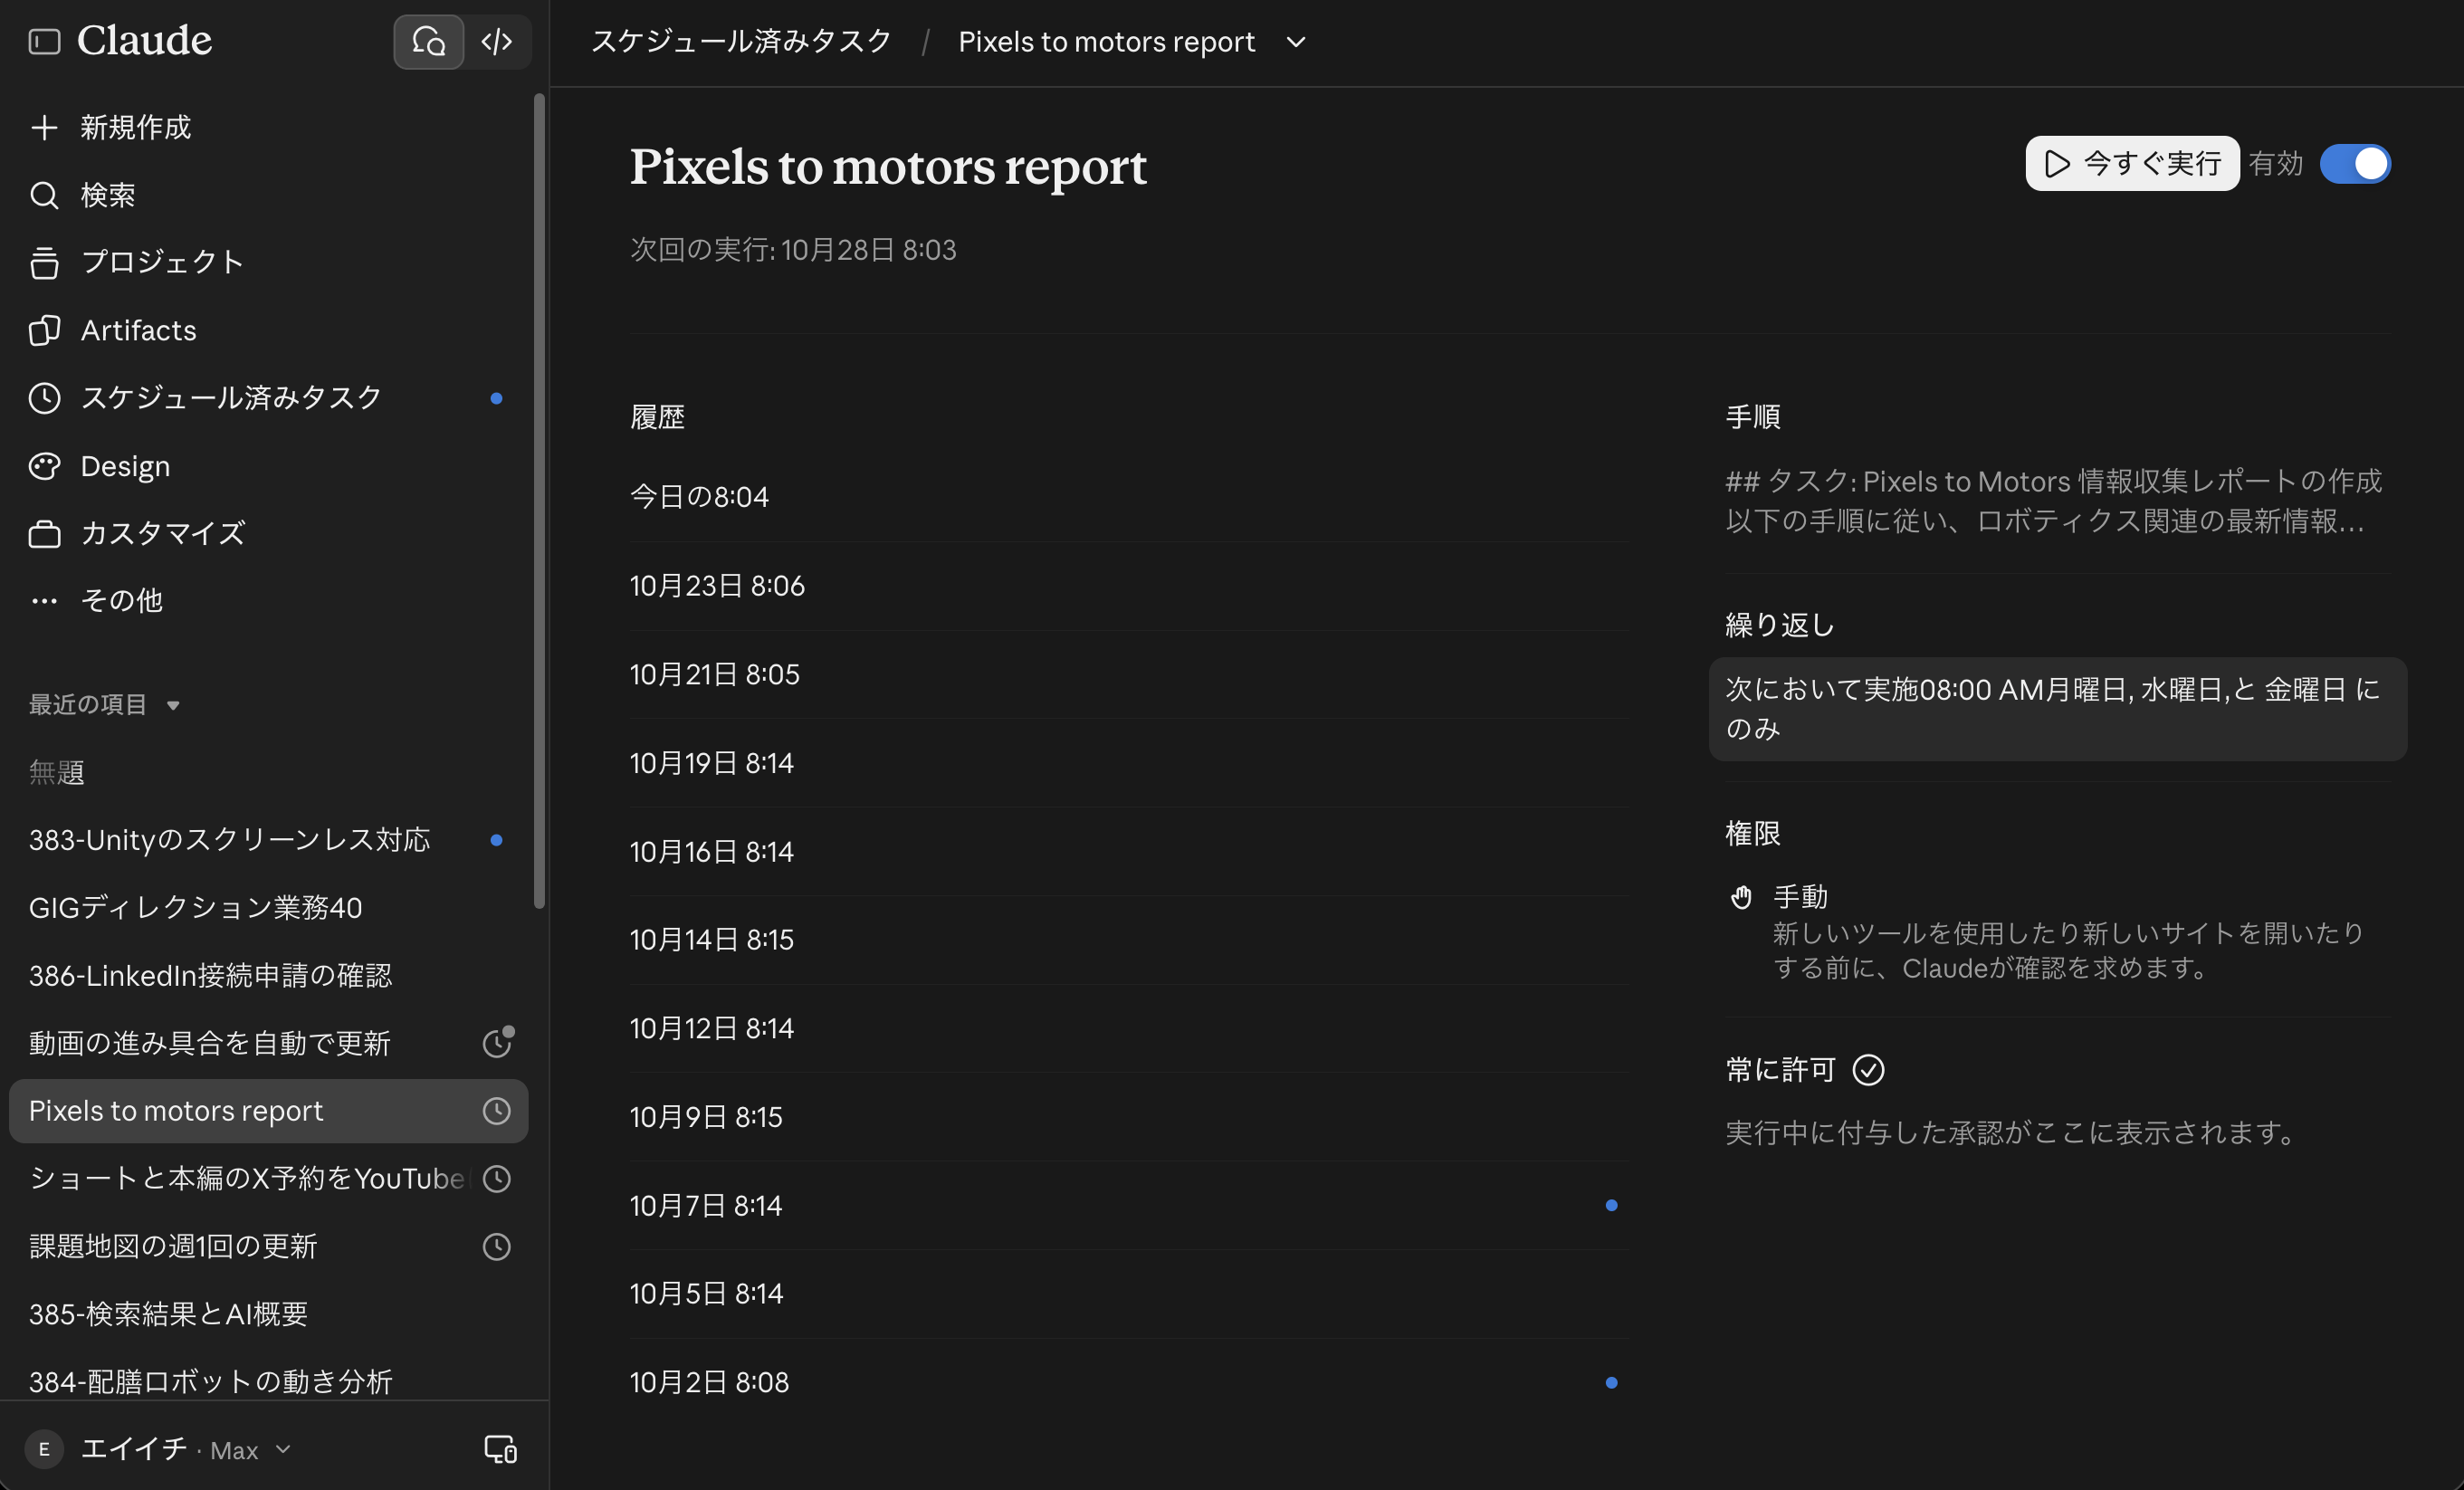2464x1490 pixels.
Task: Click the plus icon beside 新規作成
Action: (44, 127)
